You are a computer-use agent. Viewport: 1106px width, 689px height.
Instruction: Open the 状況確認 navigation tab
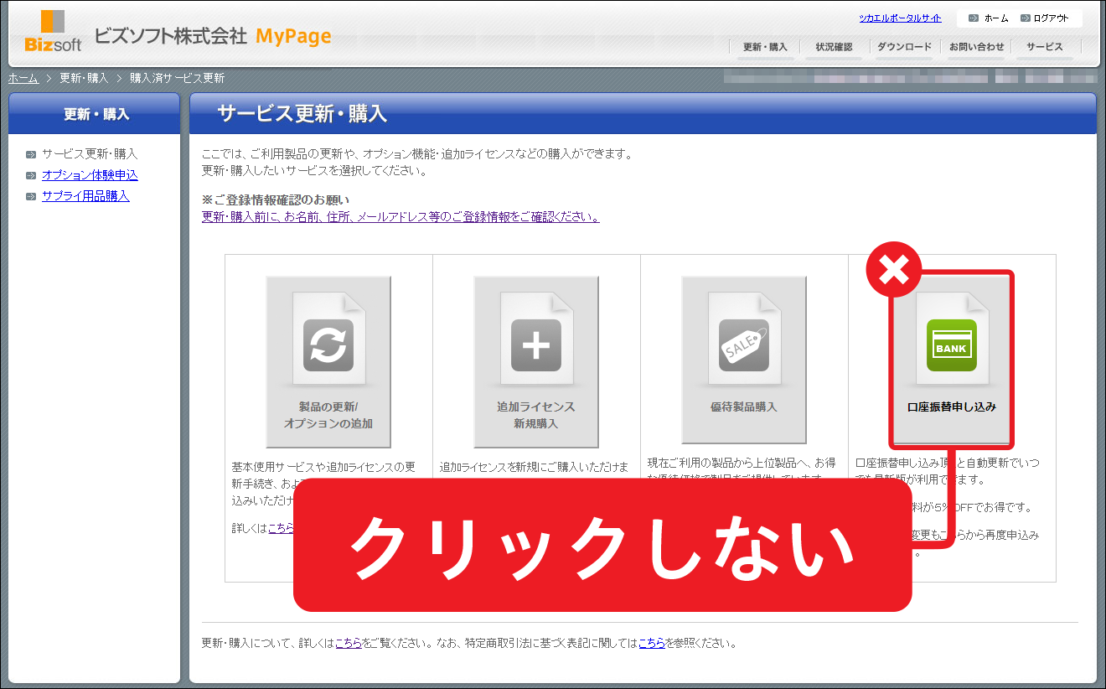(834, 47)
